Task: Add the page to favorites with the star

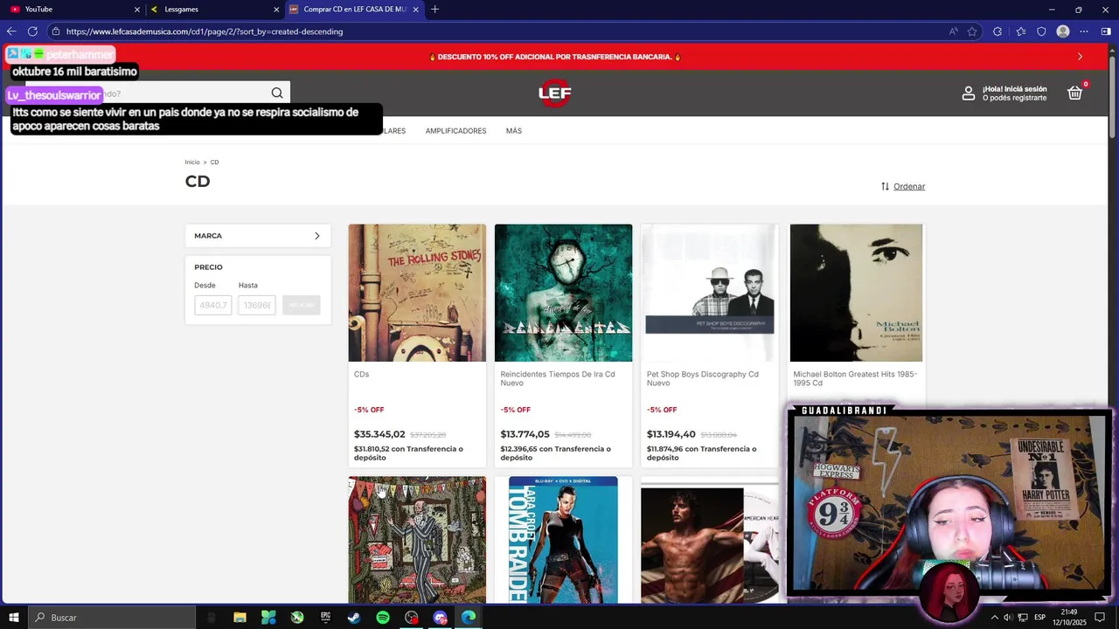Action: pos(972,31)
